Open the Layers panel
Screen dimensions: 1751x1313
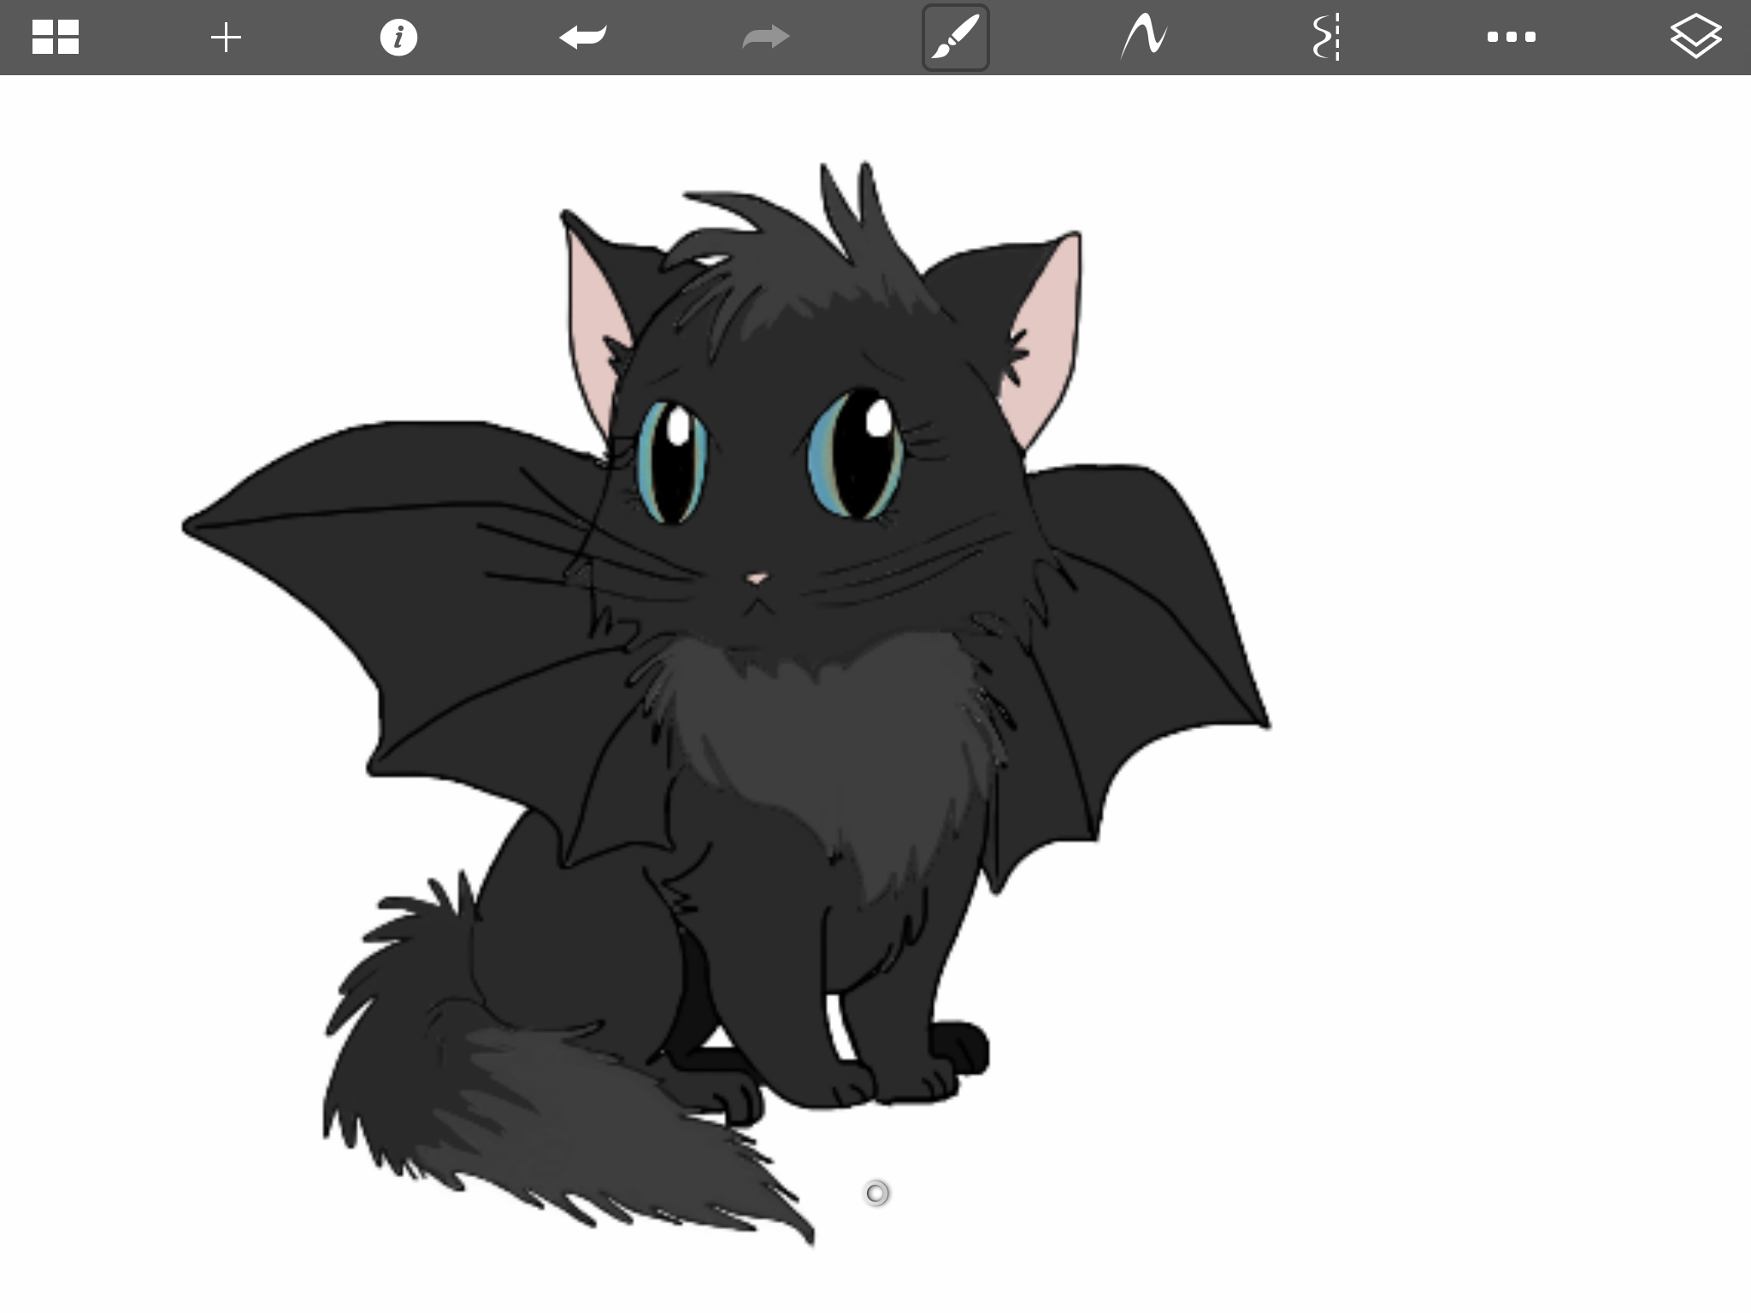click(1695, 38)
